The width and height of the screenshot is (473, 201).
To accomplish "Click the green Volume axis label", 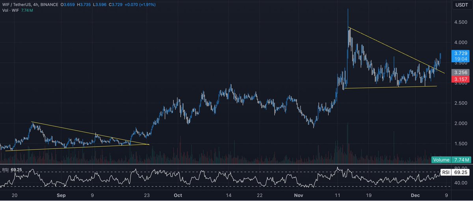I will 441,160.
